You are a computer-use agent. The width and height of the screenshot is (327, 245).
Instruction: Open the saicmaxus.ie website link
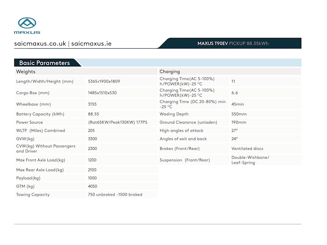90,42
